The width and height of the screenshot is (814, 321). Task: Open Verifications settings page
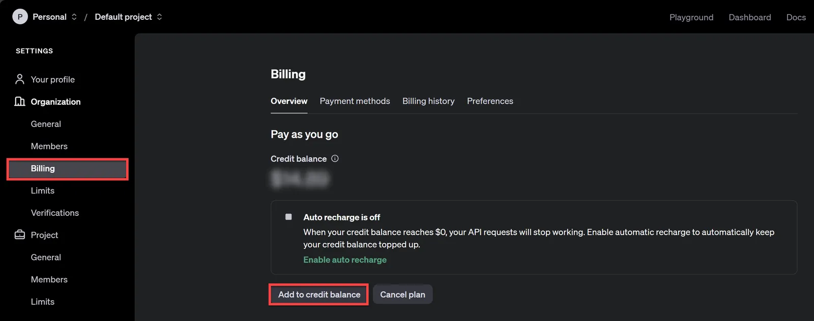coord(54,213)
